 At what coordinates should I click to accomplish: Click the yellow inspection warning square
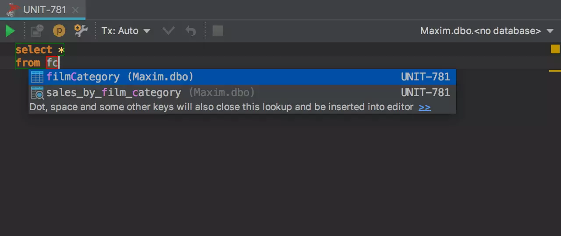[x=555, y=49]
